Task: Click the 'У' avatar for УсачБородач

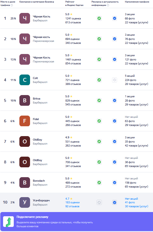Action: [25, 202]
